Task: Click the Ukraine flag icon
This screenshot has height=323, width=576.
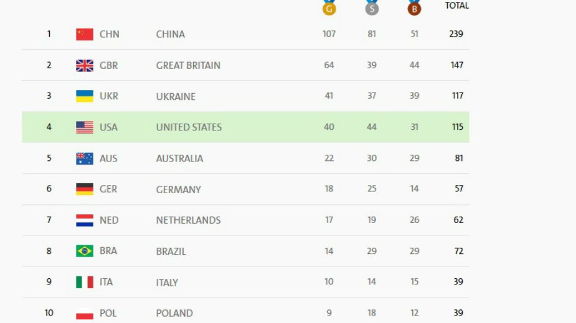Action: (85, 96)
